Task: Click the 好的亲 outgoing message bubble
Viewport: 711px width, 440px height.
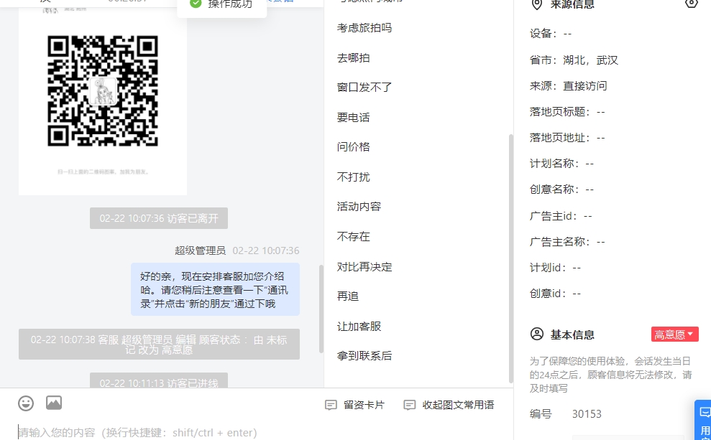Action: click(216, 290)
